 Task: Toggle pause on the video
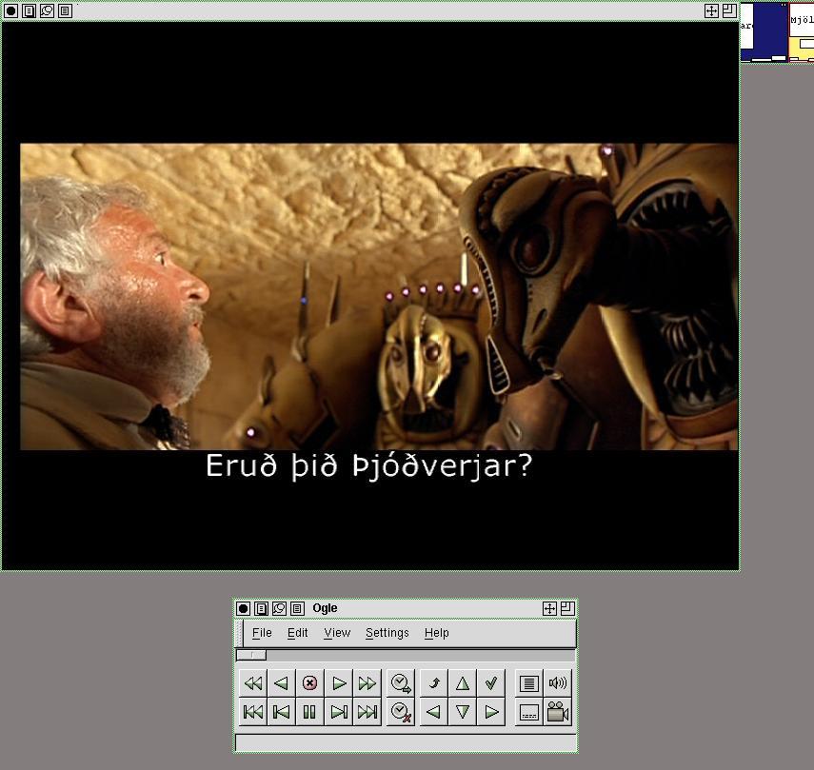coord(309,712)
